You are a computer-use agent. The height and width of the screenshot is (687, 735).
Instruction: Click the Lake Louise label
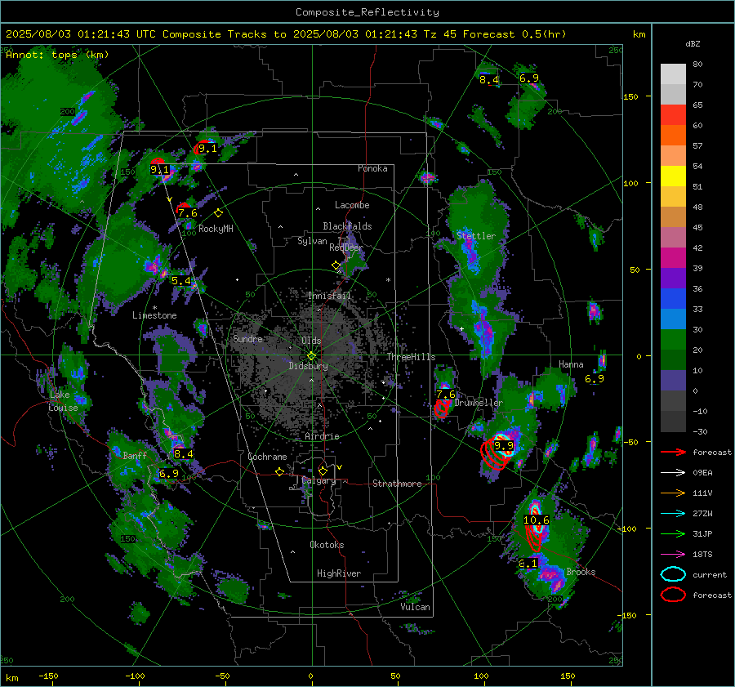click(x=63, y=401)
